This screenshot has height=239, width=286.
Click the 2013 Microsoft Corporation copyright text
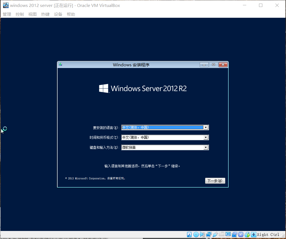tap(95, 178)
